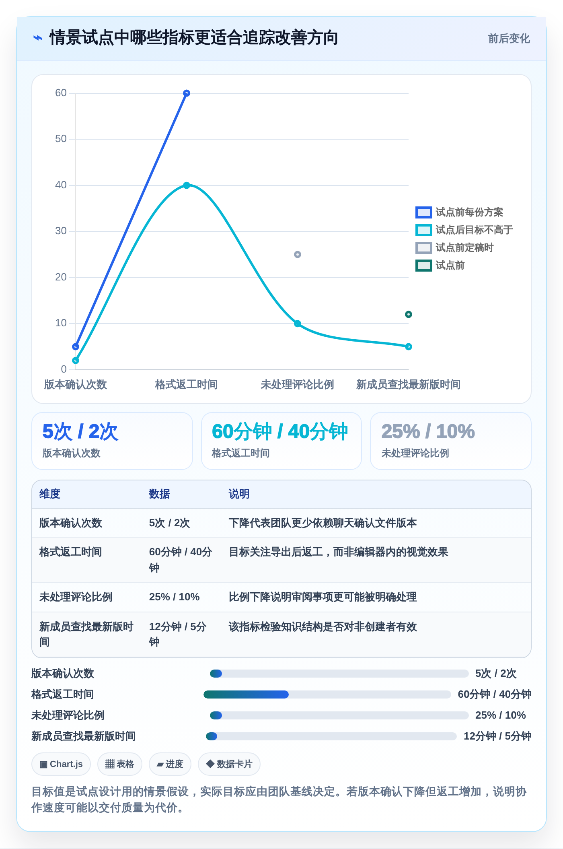Click the 进度 tag chip
Screen dimensions: 563x849
pyautogui.click(x=170, y=764)
